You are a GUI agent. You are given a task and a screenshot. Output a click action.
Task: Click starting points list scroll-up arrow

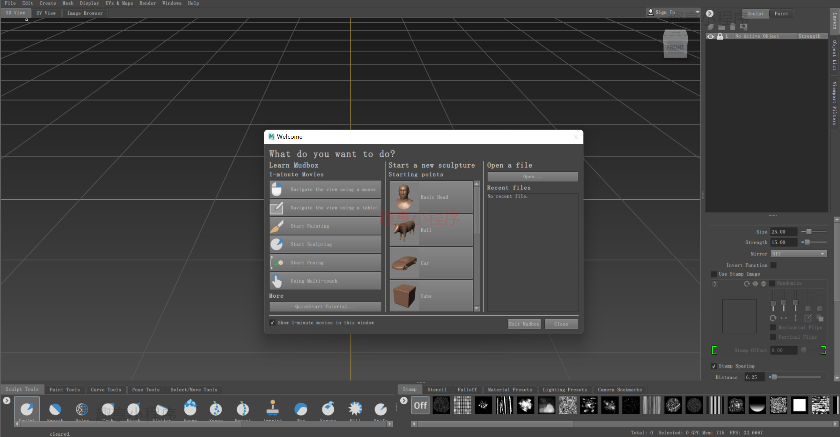(x=477, y=184)
